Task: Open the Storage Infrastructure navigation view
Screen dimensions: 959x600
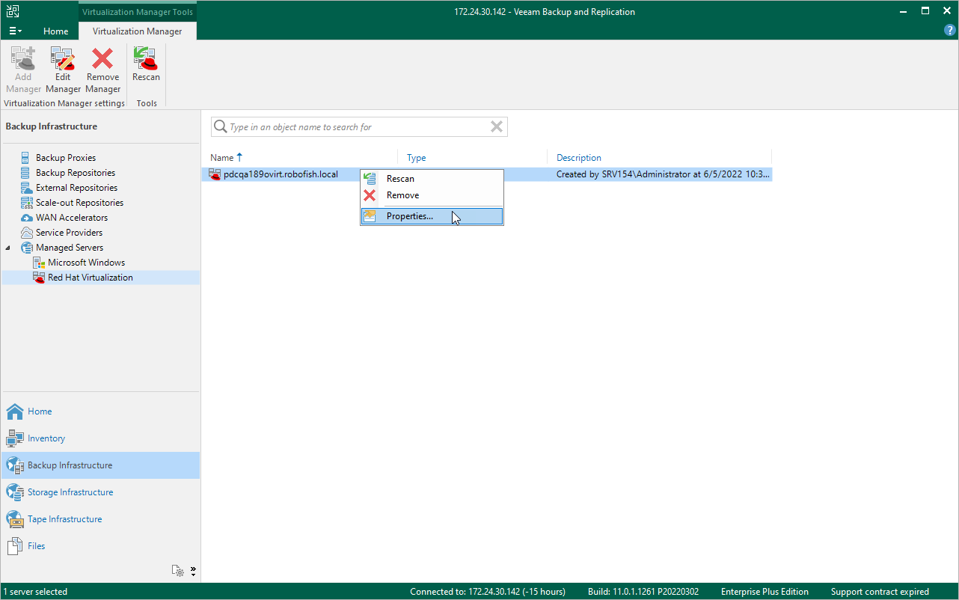Action: (x=100, y=492)
